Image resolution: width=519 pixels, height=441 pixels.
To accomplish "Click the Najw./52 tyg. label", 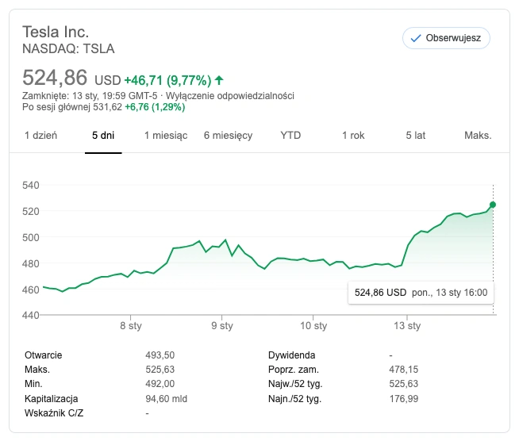I will [295, 384].
